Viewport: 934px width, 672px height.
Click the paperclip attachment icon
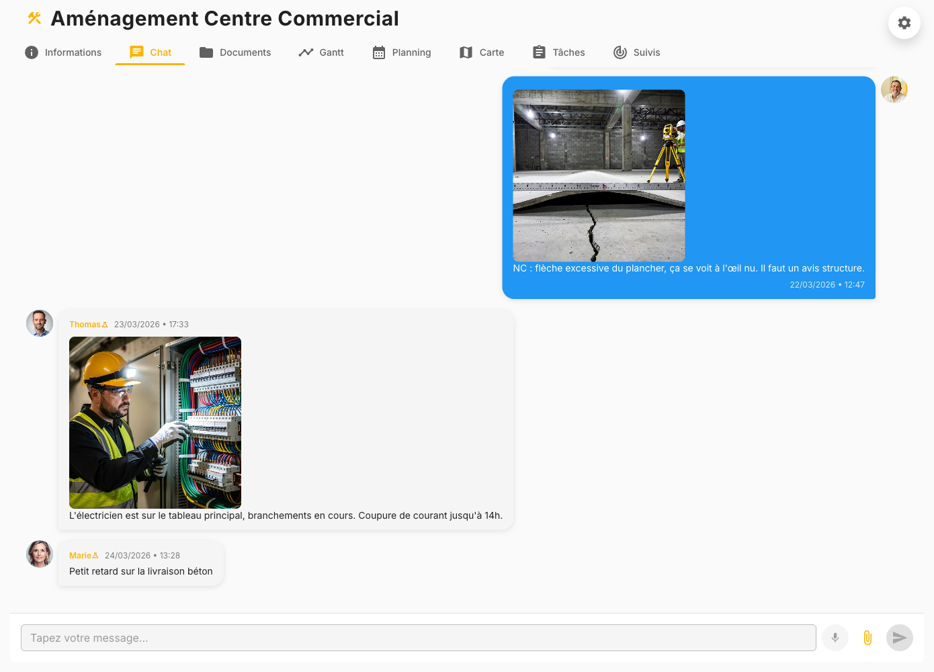click(867, 638)
